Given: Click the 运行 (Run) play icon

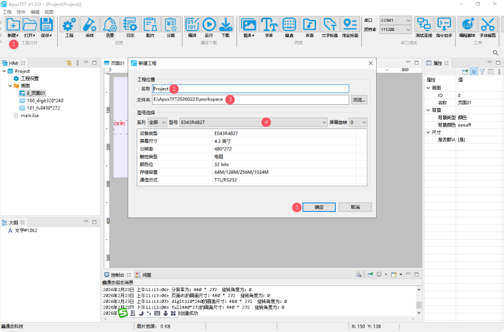Looking at the screenshot, I should pos(209,25).
